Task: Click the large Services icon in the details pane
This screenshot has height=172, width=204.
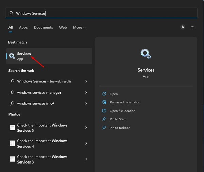Action: (x=146, y=54)
